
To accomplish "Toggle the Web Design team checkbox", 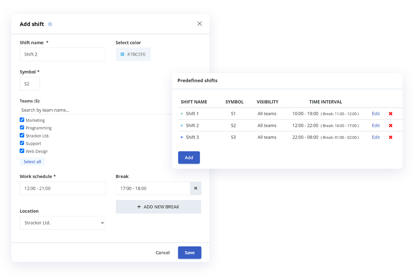I will point(22,151).
